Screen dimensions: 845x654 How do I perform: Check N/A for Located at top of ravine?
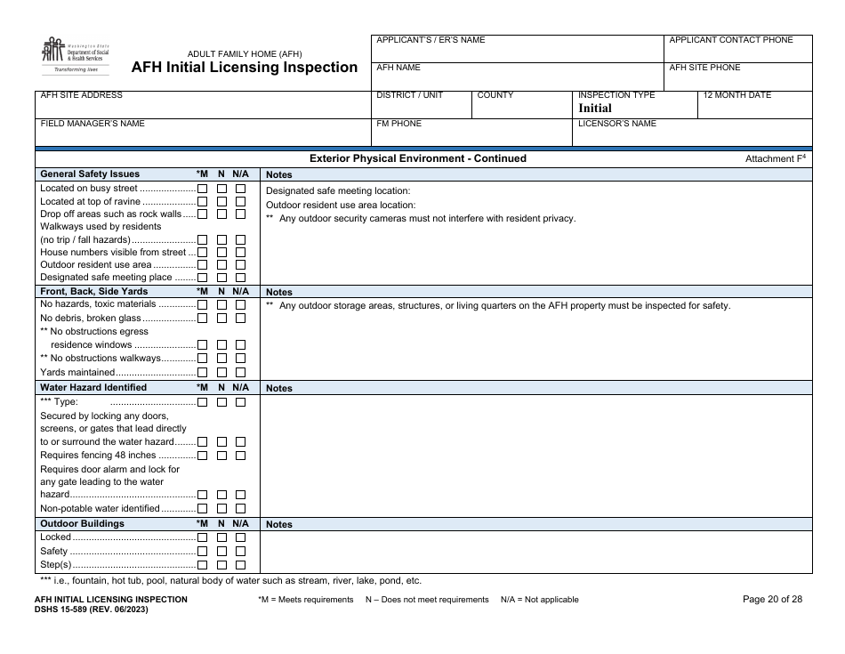point(238,201)
